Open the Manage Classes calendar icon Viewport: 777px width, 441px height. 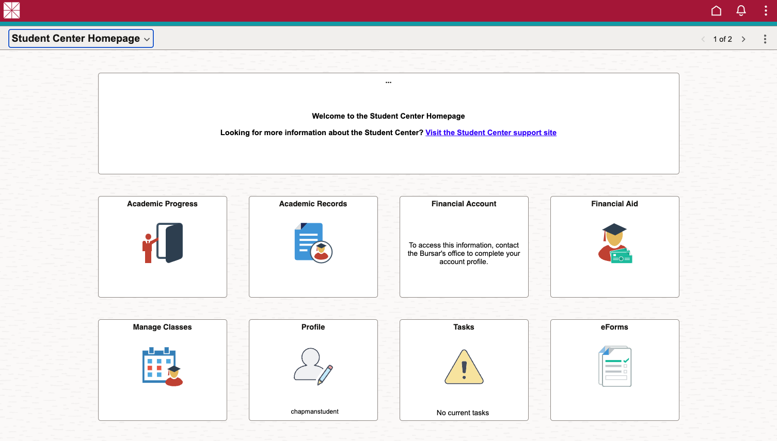point(163,367)
